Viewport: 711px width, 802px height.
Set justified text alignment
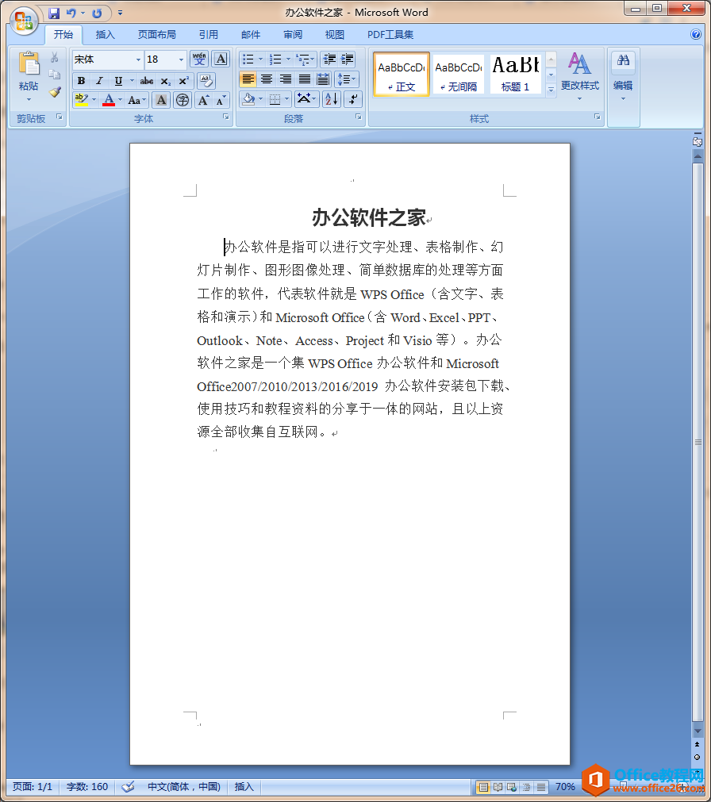[305, 79]
